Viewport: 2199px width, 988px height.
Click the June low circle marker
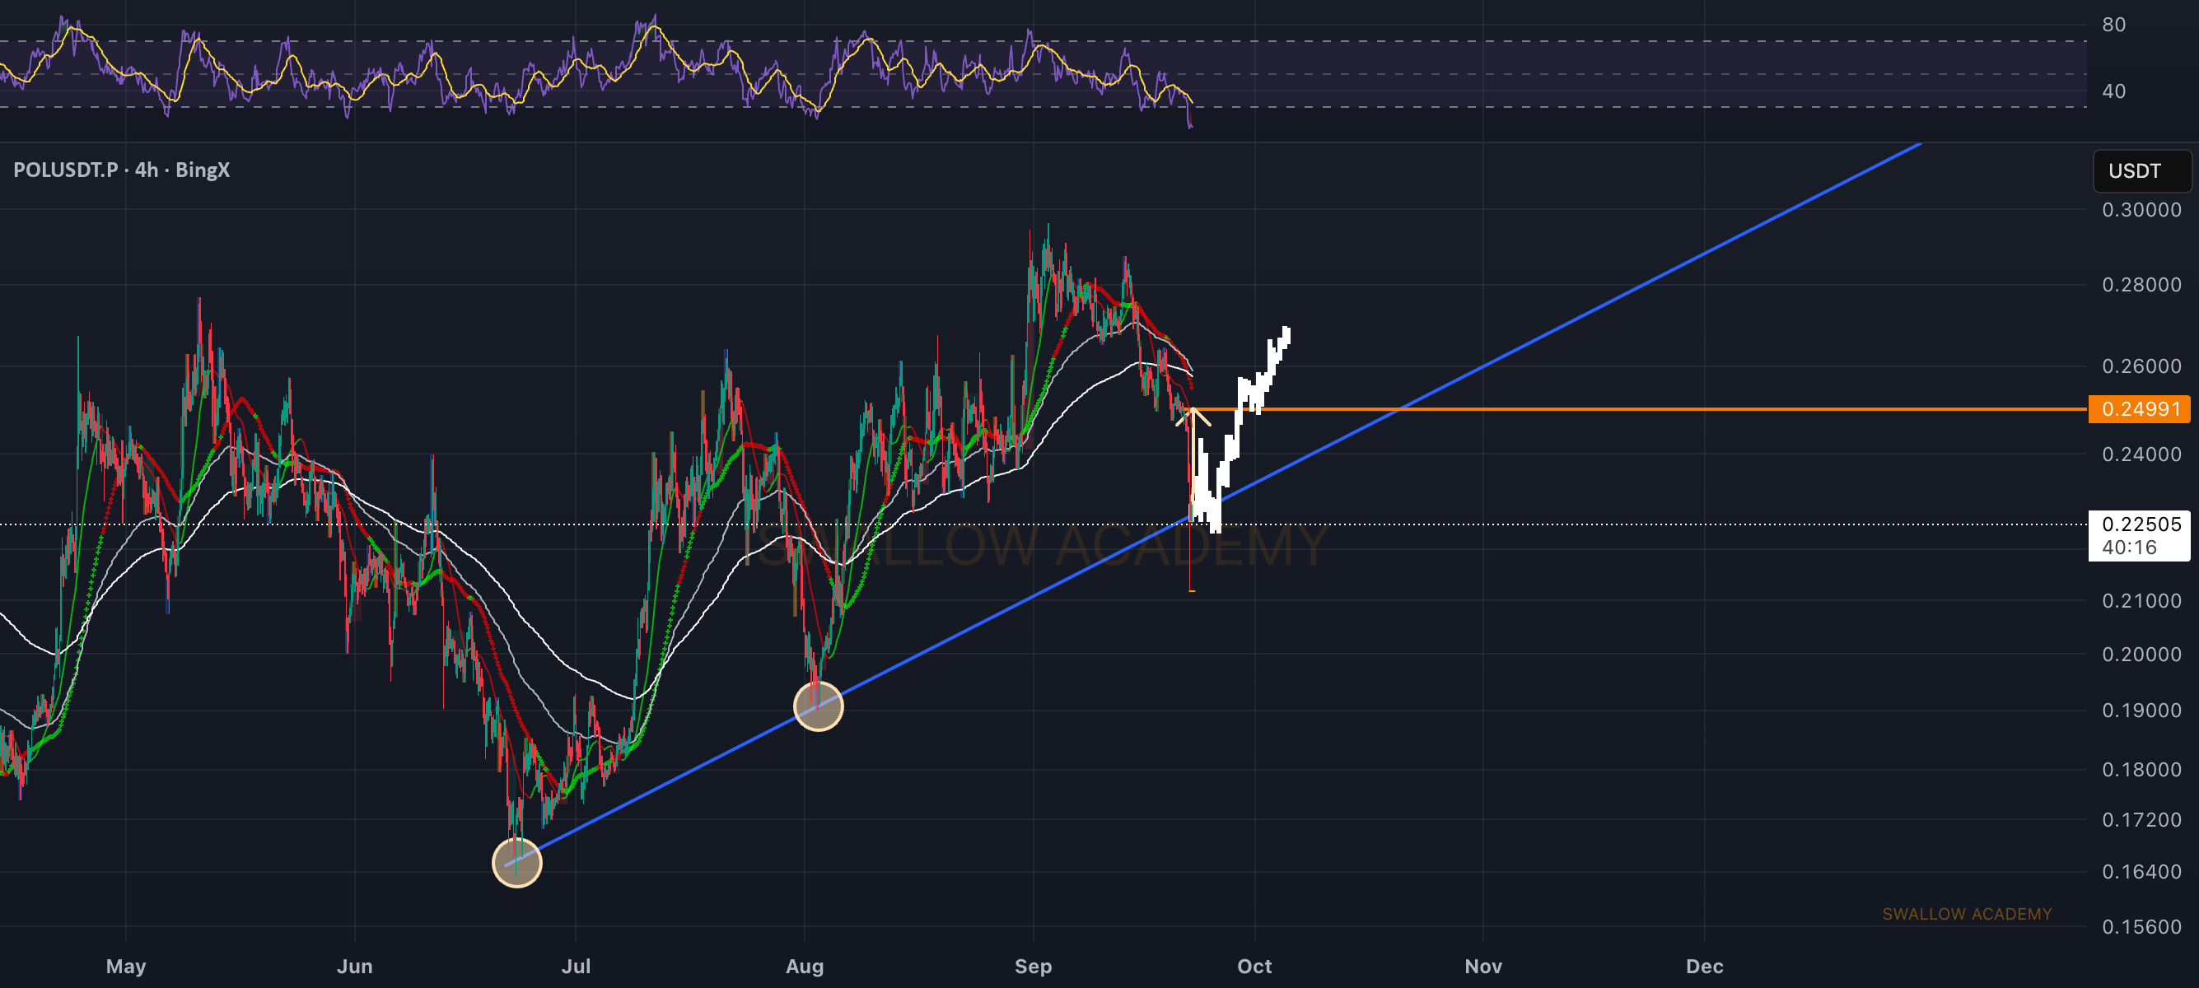coord(517,863)
